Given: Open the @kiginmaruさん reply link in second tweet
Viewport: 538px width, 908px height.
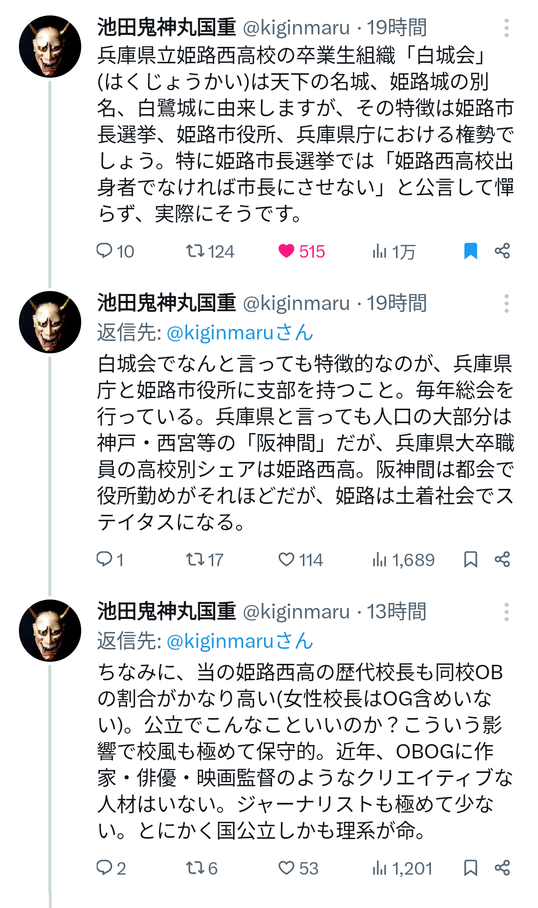Looking at the screenshot, I should pyautogui.click(x=240, y=333).
